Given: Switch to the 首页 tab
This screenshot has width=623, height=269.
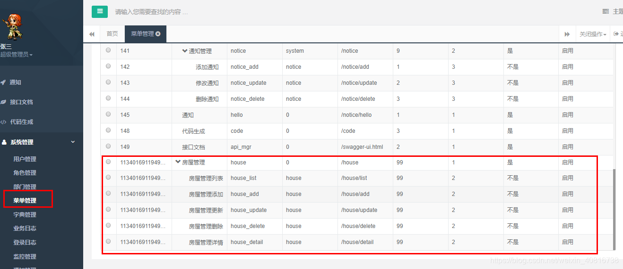Looking at the screenshot, I should [x=112, y=34].
